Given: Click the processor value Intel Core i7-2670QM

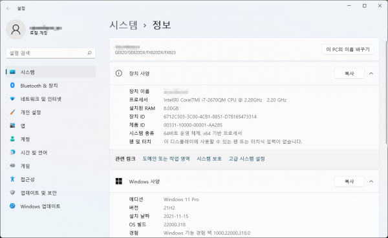Looking at the screenshot, I should (x=225, y=100).
